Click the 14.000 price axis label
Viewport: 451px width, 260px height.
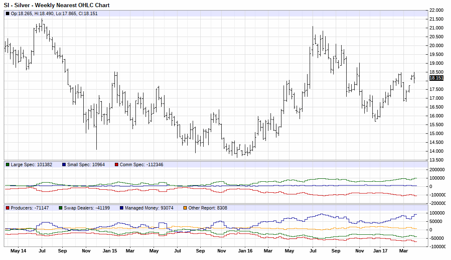tap(436, 151)
